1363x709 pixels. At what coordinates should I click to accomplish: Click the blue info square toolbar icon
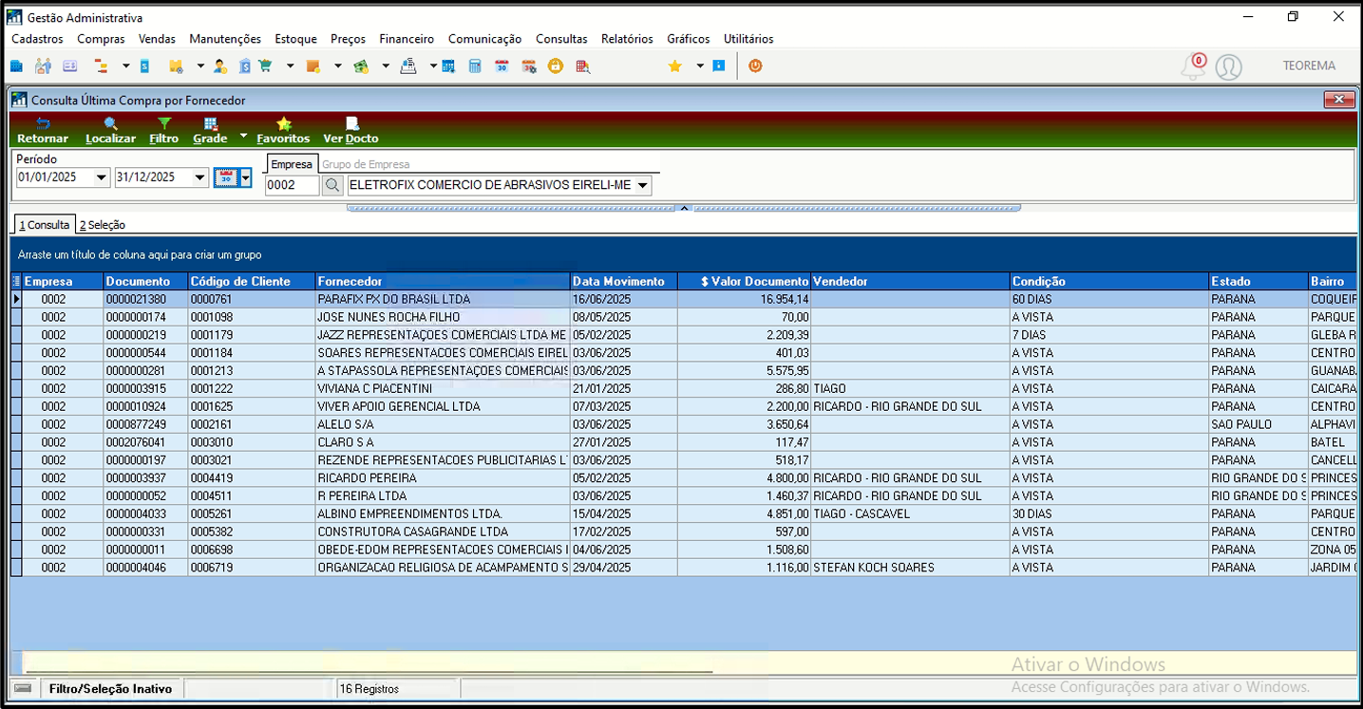point(719,66)
